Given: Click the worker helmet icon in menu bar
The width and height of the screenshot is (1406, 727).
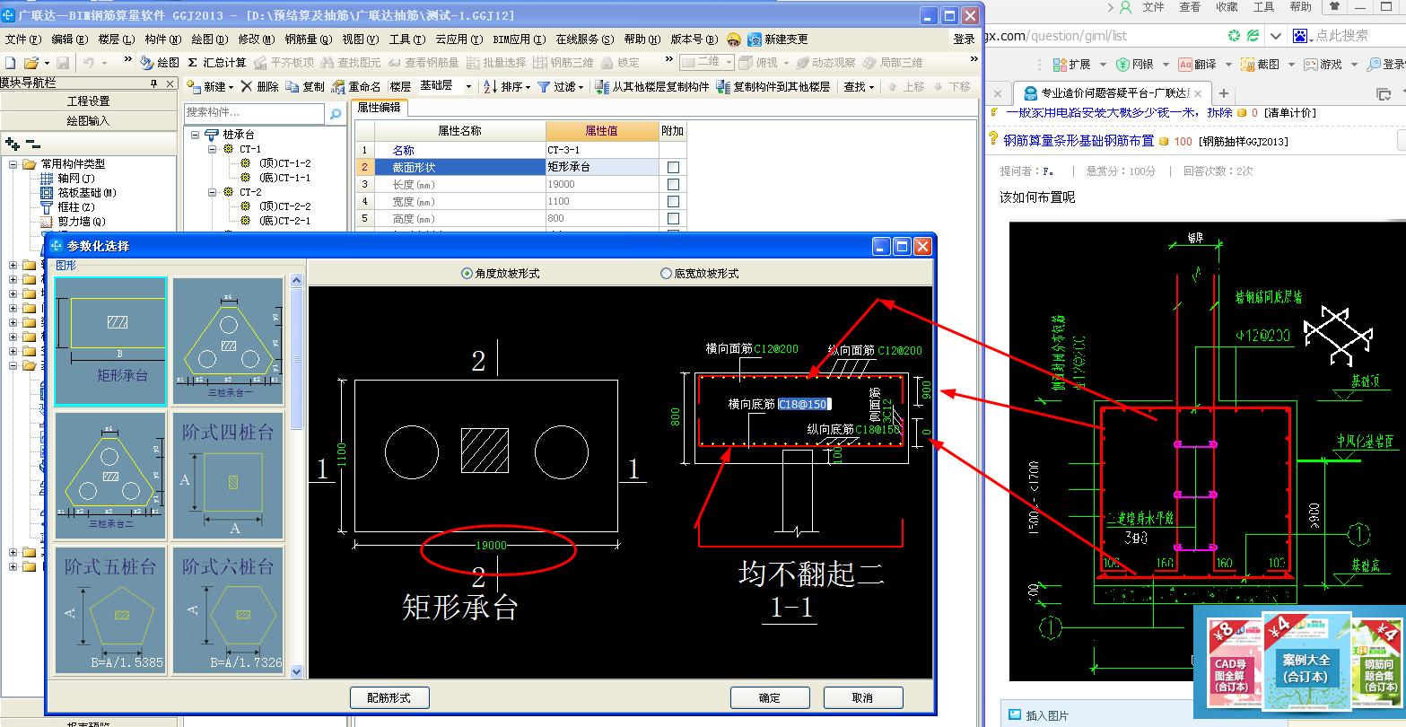Looking at the screenshot, I should pos(734,39).
